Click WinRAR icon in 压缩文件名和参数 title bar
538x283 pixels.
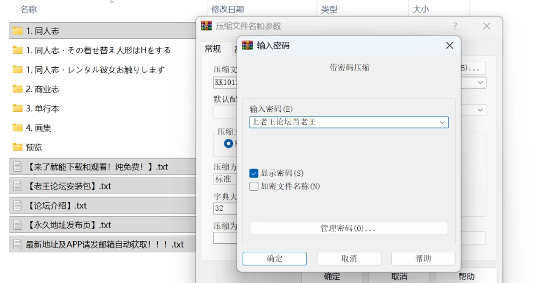pos(206,26)
